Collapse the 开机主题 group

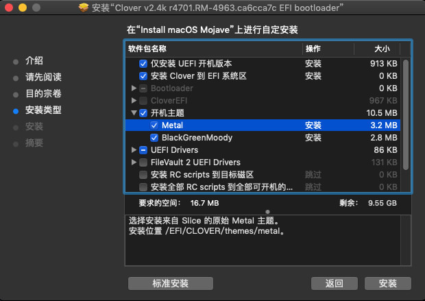coord(134,113)
